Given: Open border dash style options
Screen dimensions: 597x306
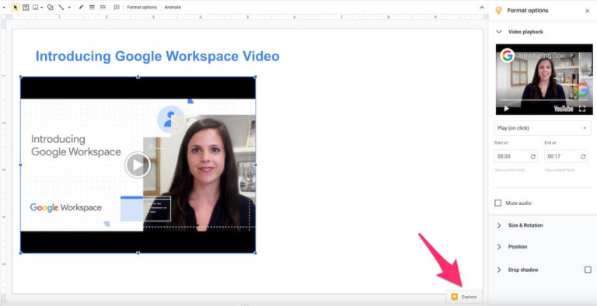Looking at the screenshot, I should [x=103, y=7].
